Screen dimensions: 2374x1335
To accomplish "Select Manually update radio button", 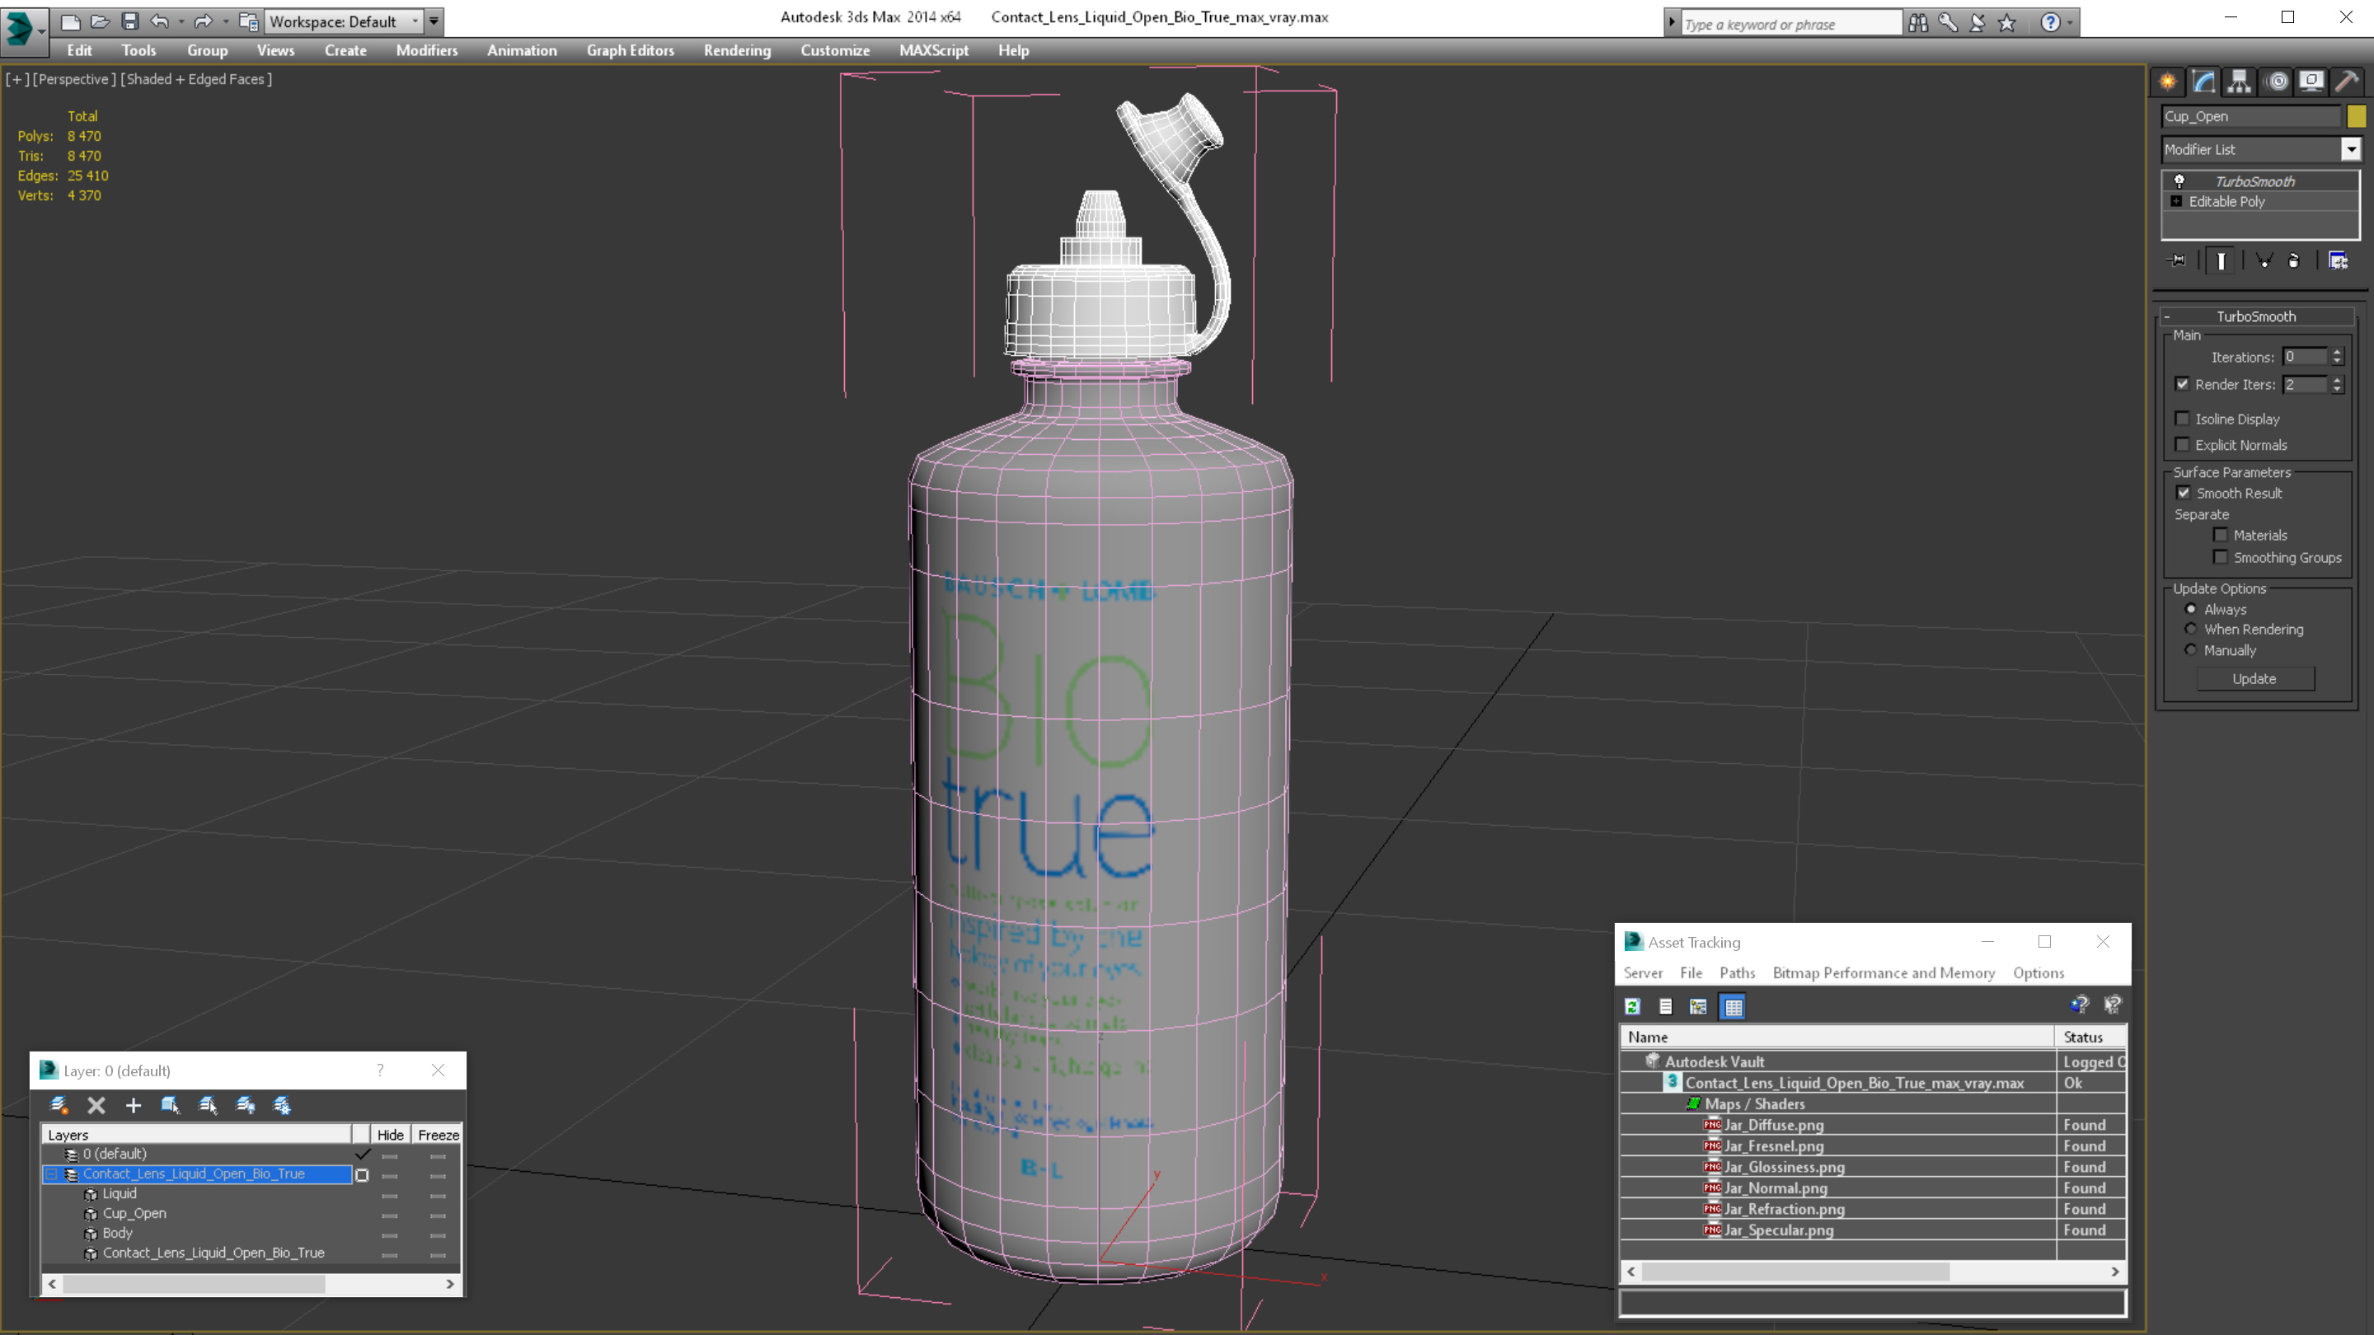I will (x=2192, y=649).
